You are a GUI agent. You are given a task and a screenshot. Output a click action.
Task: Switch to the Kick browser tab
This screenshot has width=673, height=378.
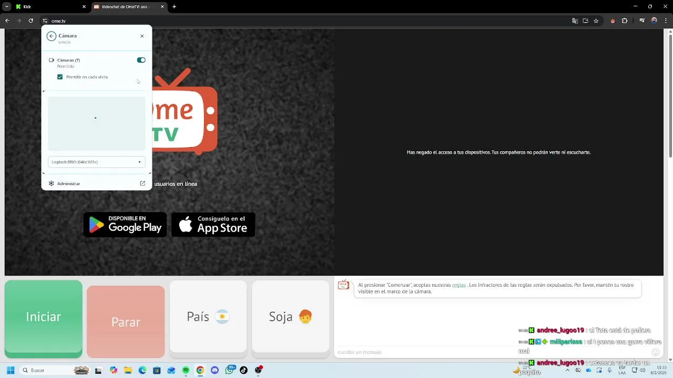tap(50, 7)
